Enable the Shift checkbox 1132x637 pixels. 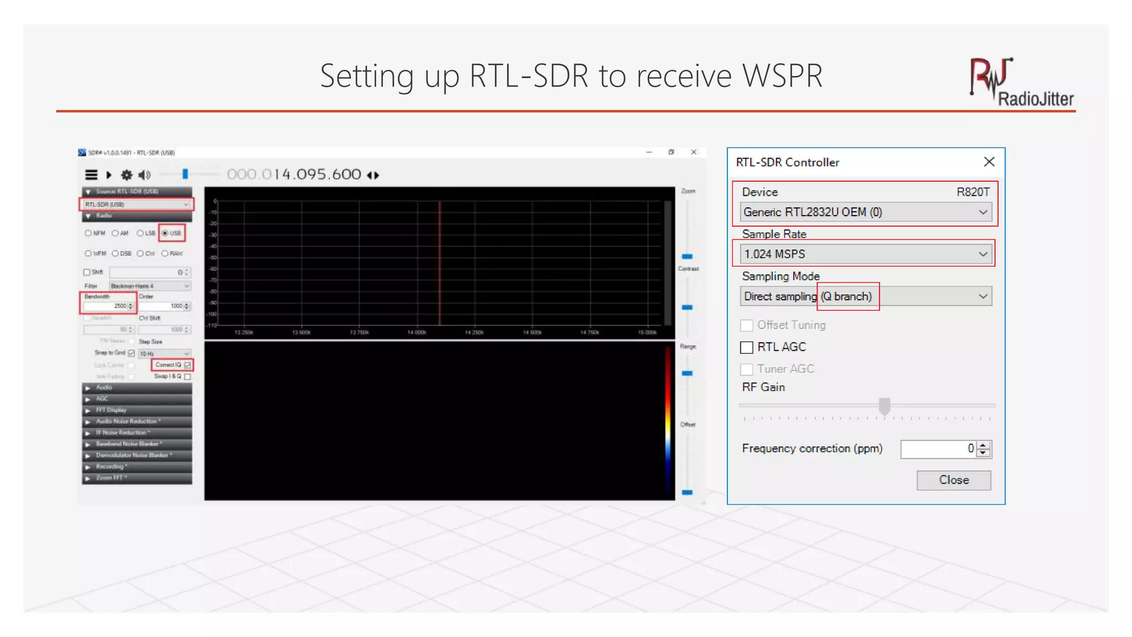tap(87, 272)
